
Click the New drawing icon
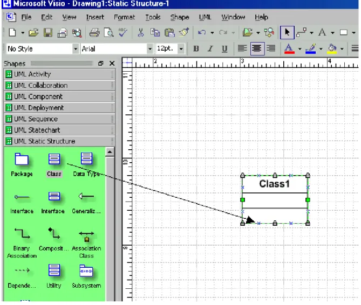(x=12, y=32)
